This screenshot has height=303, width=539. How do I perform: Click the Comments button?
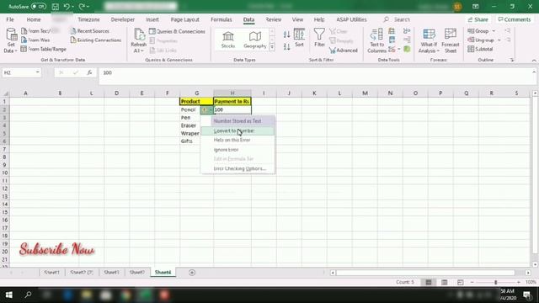point(515,19)
